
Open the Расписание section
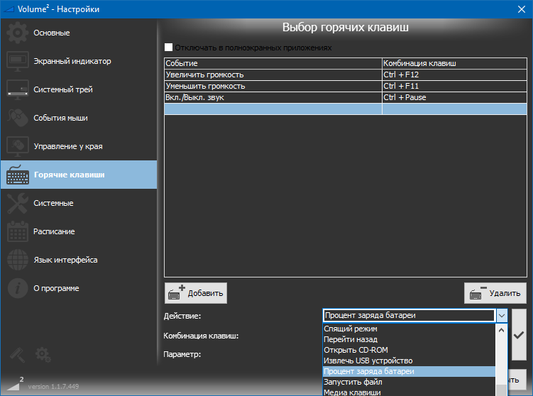(x=79, y=231)
